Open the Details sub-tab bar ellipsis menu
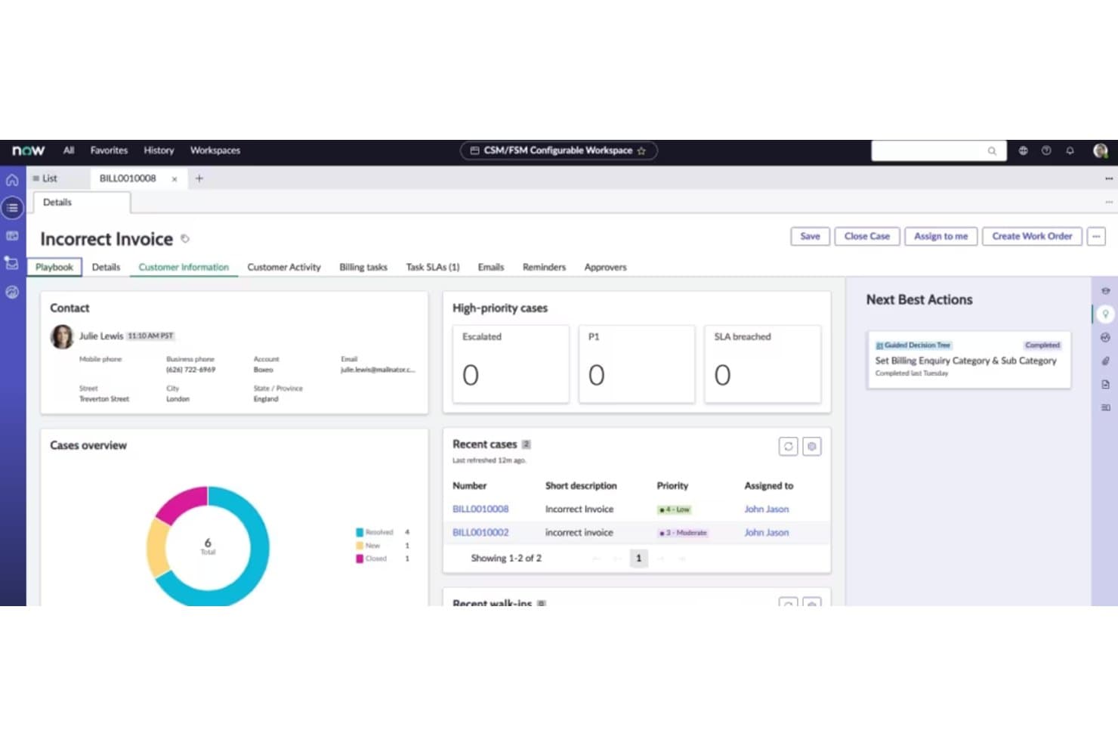Screen dimensions: 1118x746 (1108, 203)
